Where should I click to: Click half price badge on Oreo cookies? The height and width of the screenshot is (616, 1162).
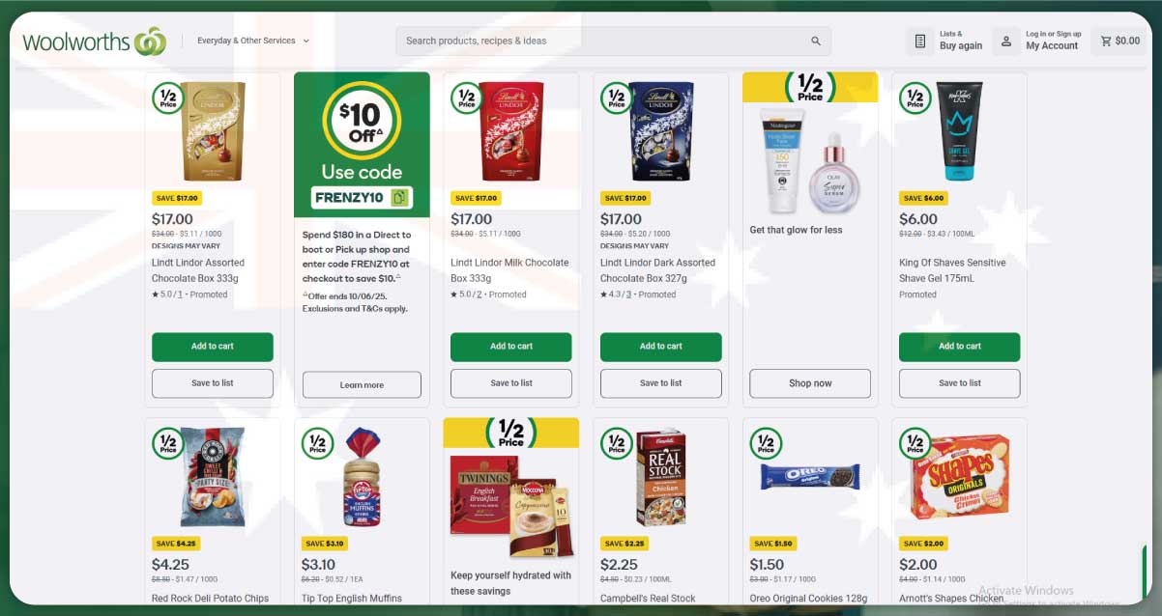(766, 444)
